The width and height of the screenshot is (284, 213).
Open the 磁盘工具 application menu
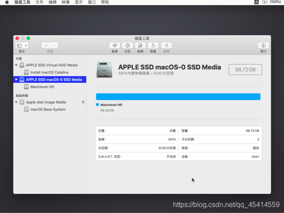(22, 2)
